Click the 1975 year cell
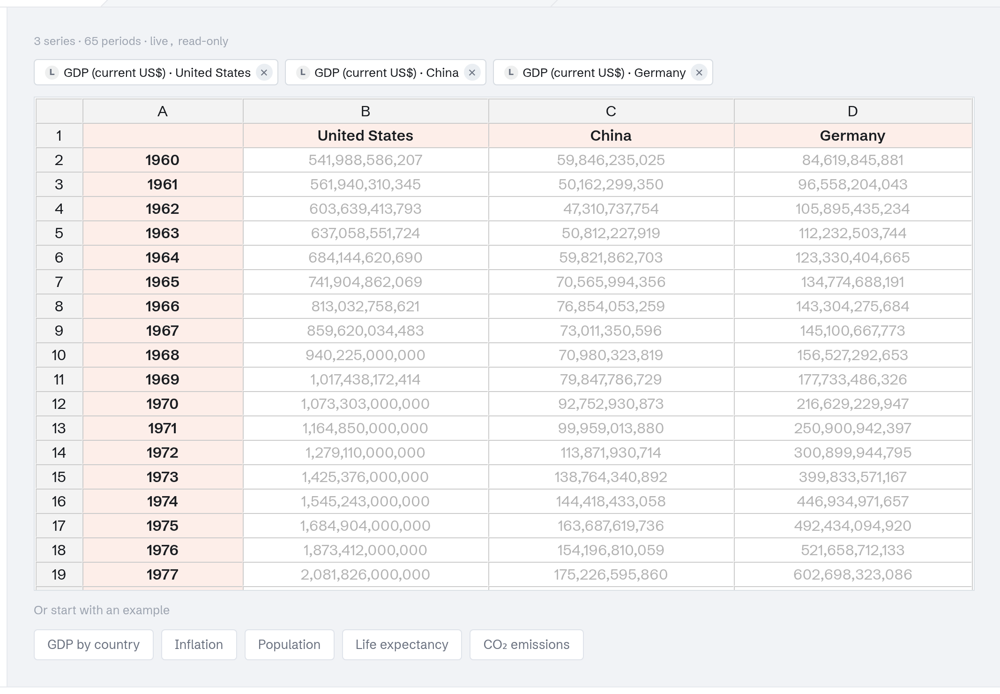This screenshot has width=1000, height=694. tap(163, 526)
